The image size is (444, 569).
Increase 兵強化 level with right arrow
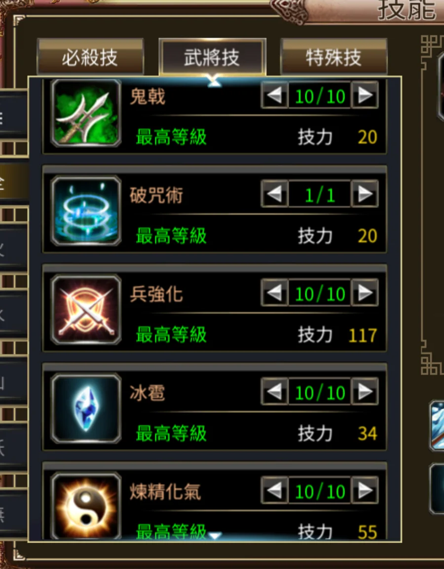pos(365,293)
